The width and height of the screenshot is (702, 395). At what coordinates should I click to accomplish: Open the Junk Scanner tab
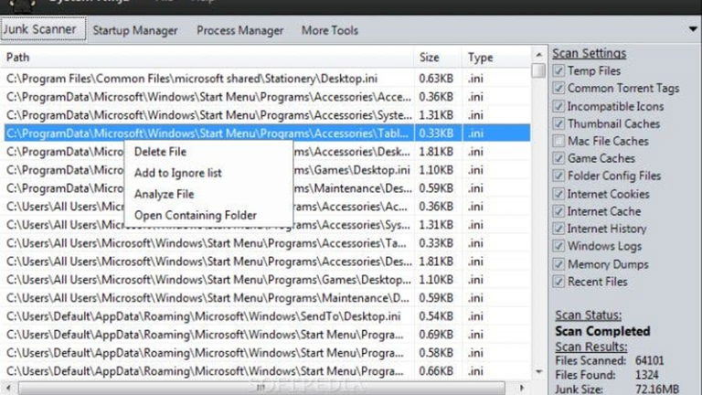point(43,29)
